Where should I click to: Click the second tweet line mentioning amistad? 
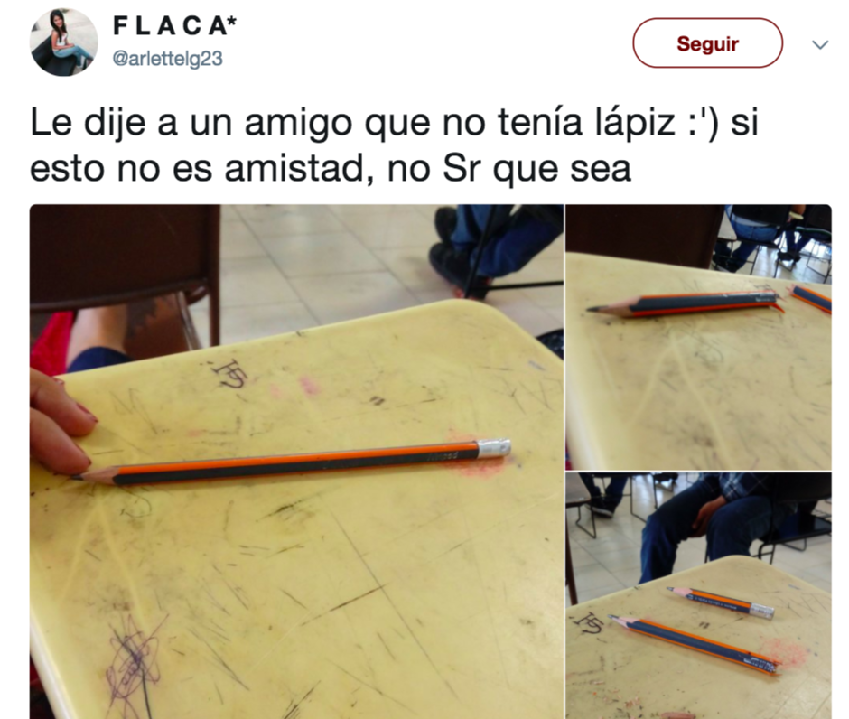coord(331,168)
